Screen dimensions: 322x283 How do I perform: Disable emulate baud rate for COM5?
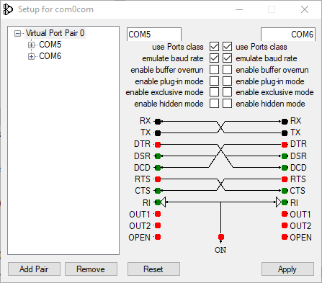[x=214, y=58]
